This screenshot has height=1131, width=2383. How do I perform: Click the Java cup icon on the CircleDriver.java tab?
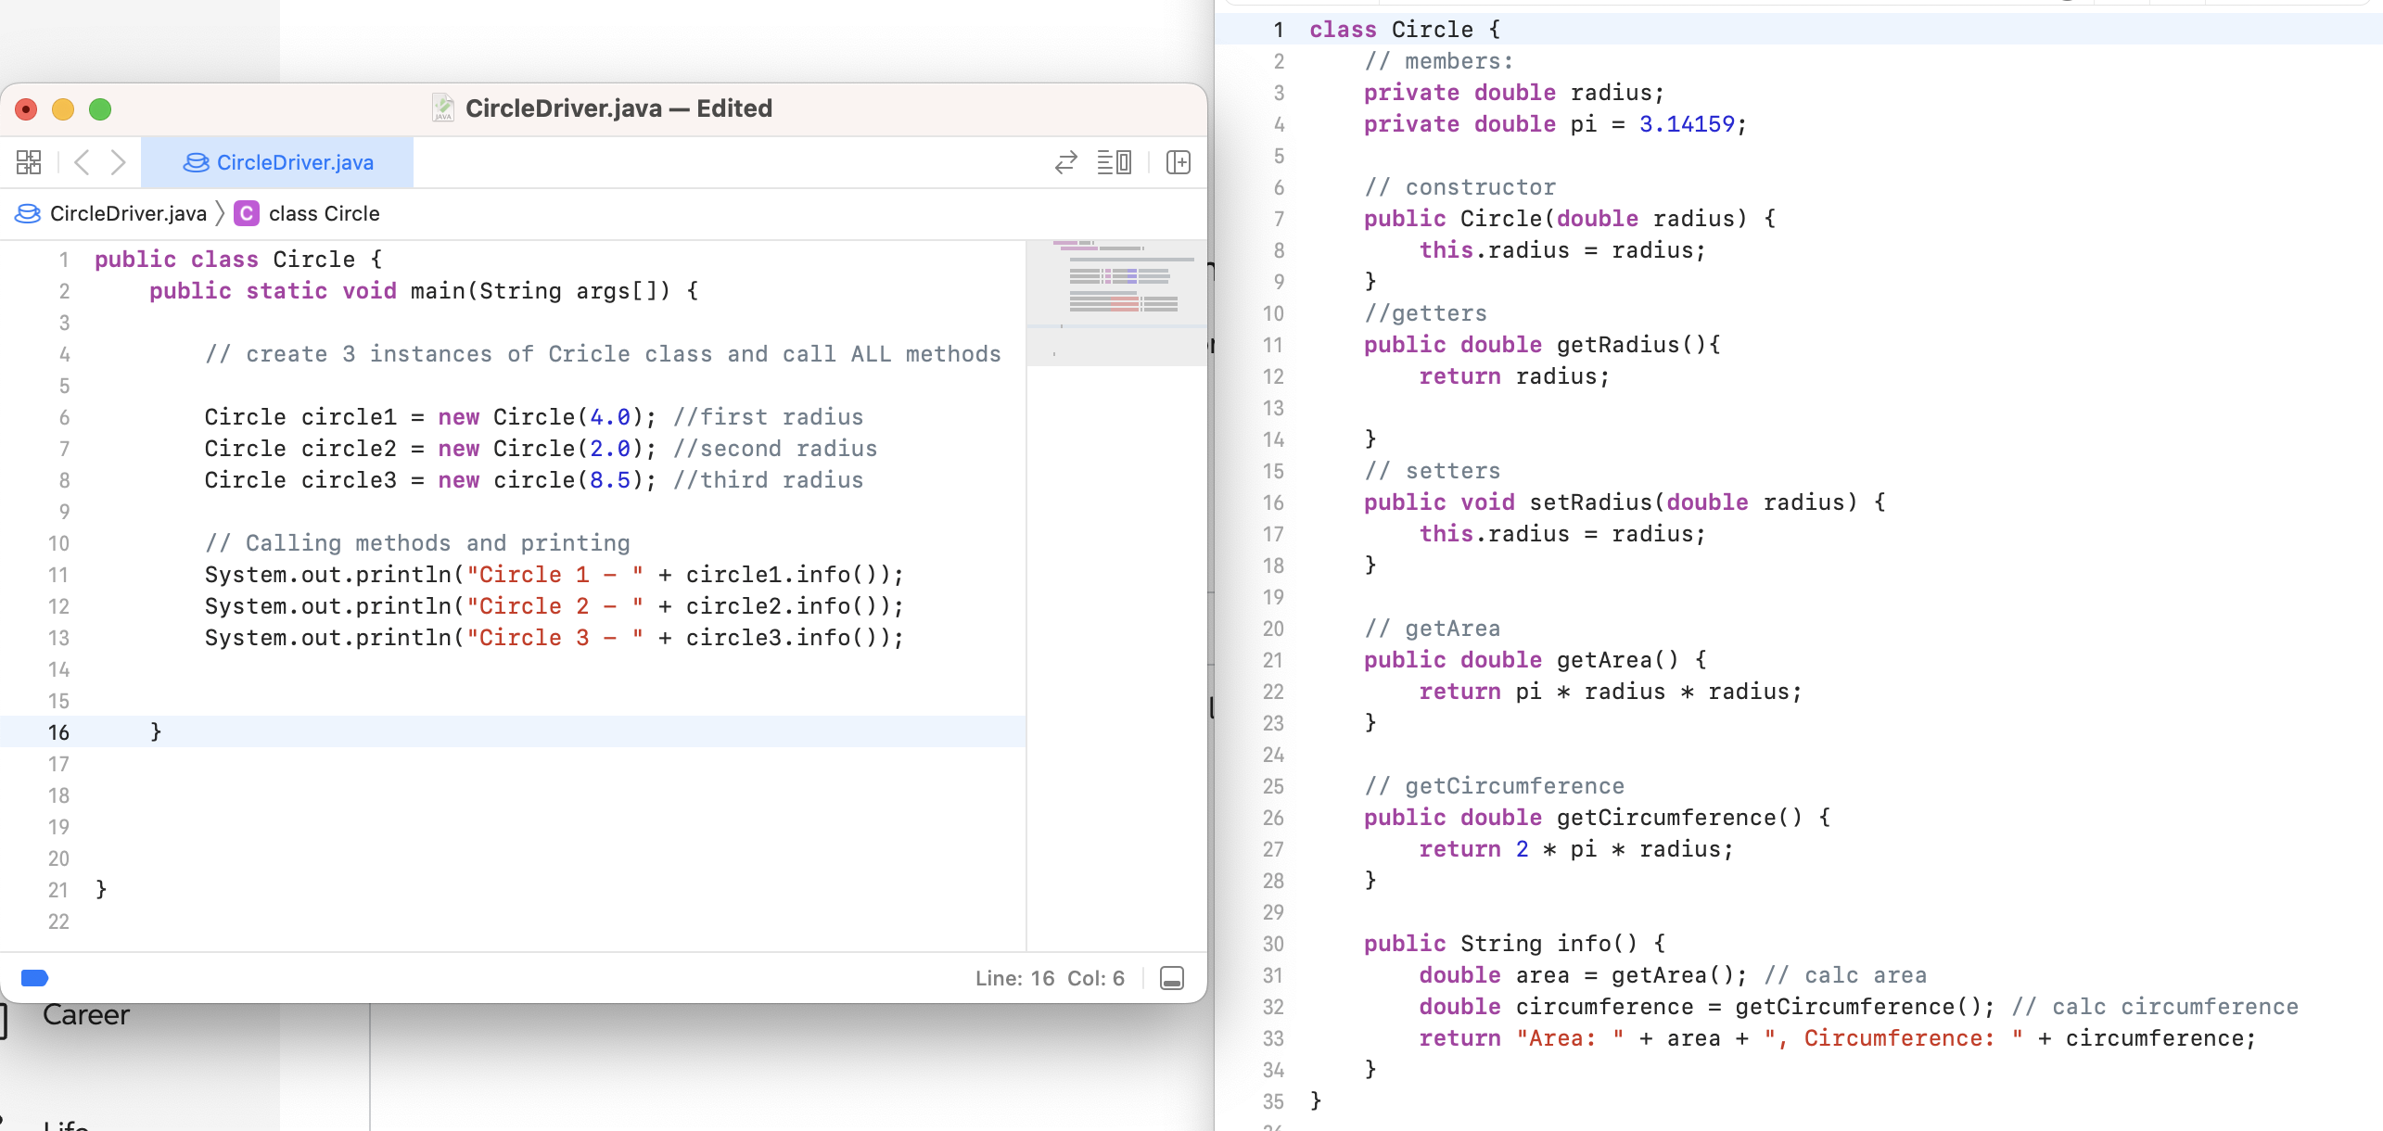tap(194, 162)
